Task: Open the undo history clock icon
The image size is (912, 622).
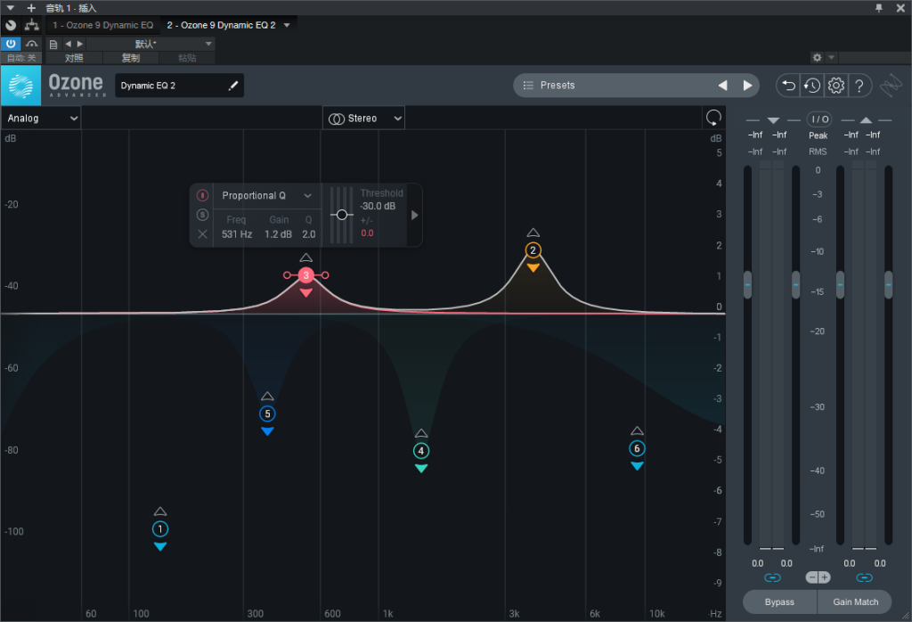Action: click(812, 86)
